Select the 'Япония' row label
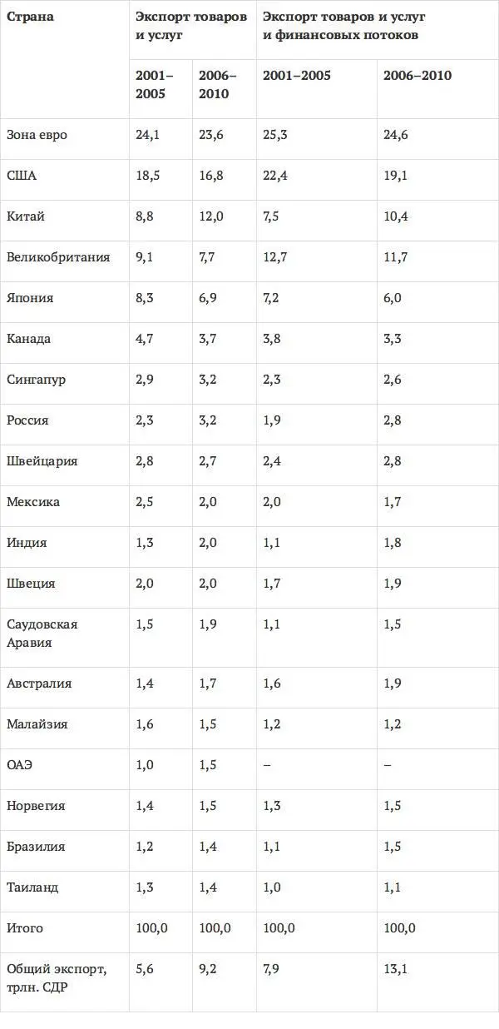Viewport: 499px width, 1029px height. tap(29, 298)
